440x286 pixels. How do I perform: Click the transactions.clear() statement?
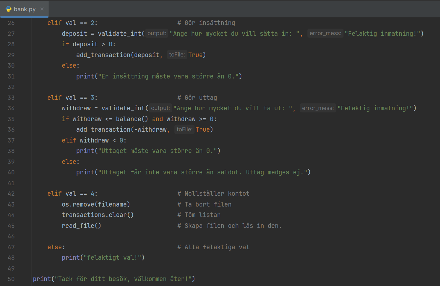pyautogui.click(x=98, y=215)
